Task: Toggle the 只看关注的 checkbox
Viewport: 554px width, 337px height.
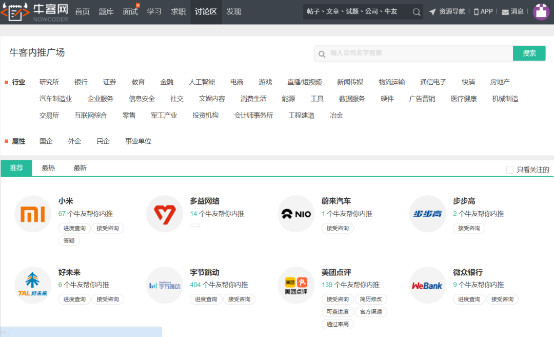Action: (510, 170)
